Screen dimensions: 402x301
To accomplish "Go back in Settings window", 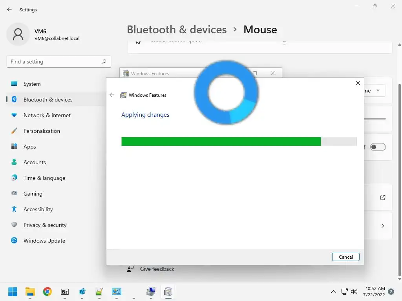I will pos(9,9).
